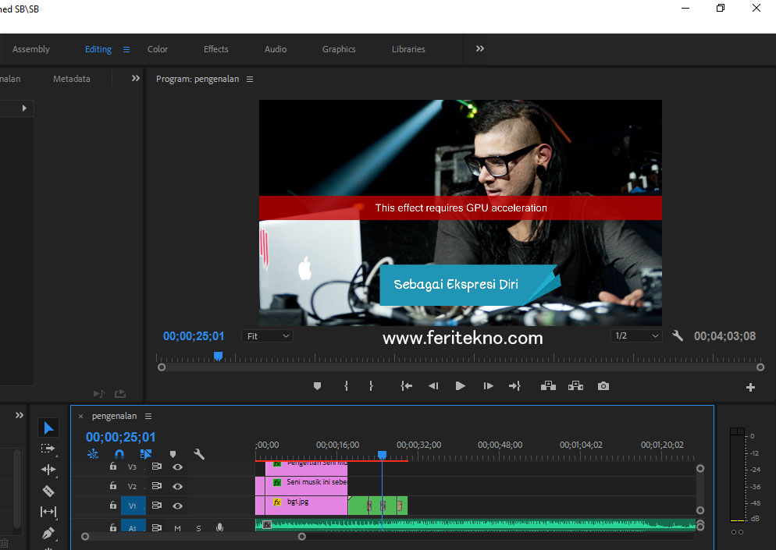Open the Metadata panel tab

[x=72, y=79]
